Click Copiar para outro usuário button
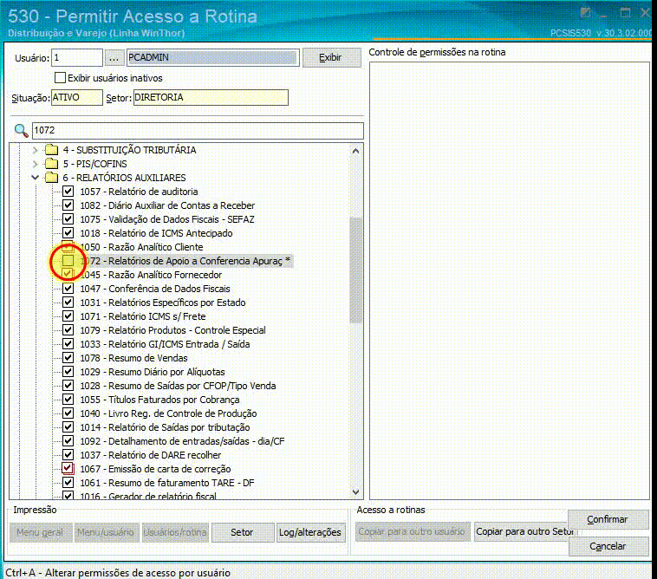Viewport: 657px width, 579px height. [x=413, y=531]
